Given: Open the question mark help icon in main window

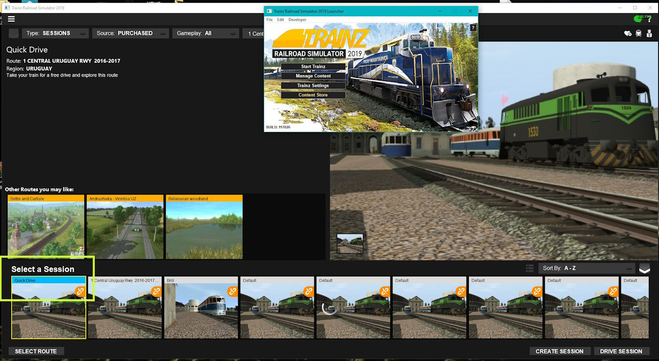Looking at the screenshot, I should tap(649, 19).
